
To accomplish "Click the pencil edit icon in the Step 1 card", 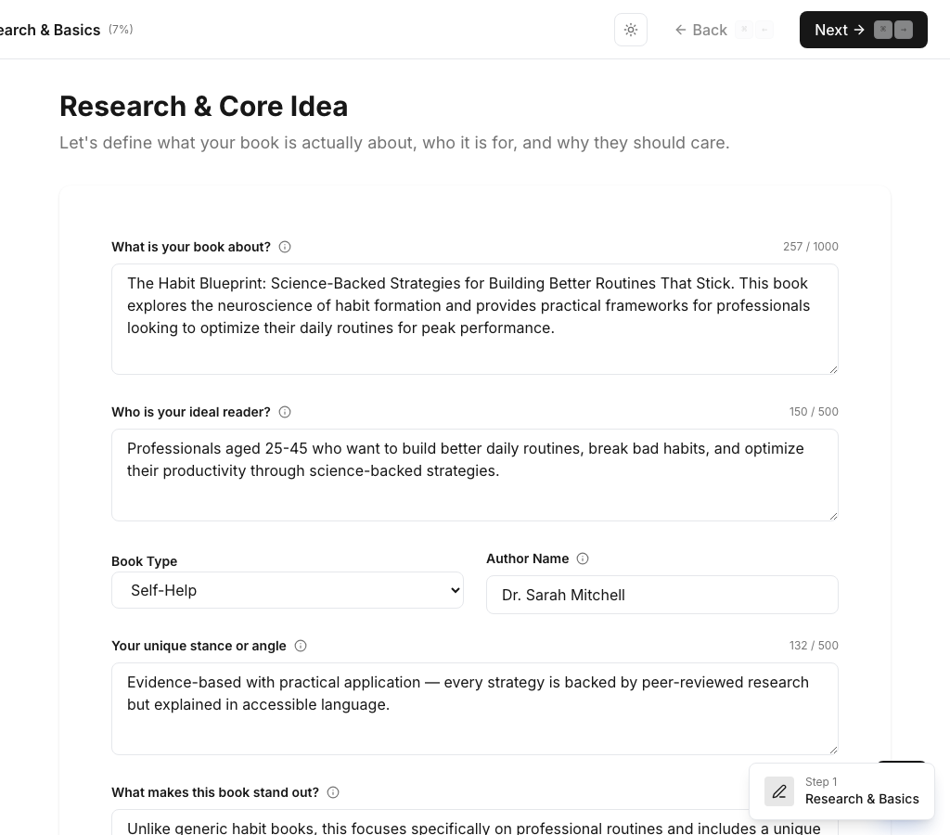I will [x=779, y=791].
